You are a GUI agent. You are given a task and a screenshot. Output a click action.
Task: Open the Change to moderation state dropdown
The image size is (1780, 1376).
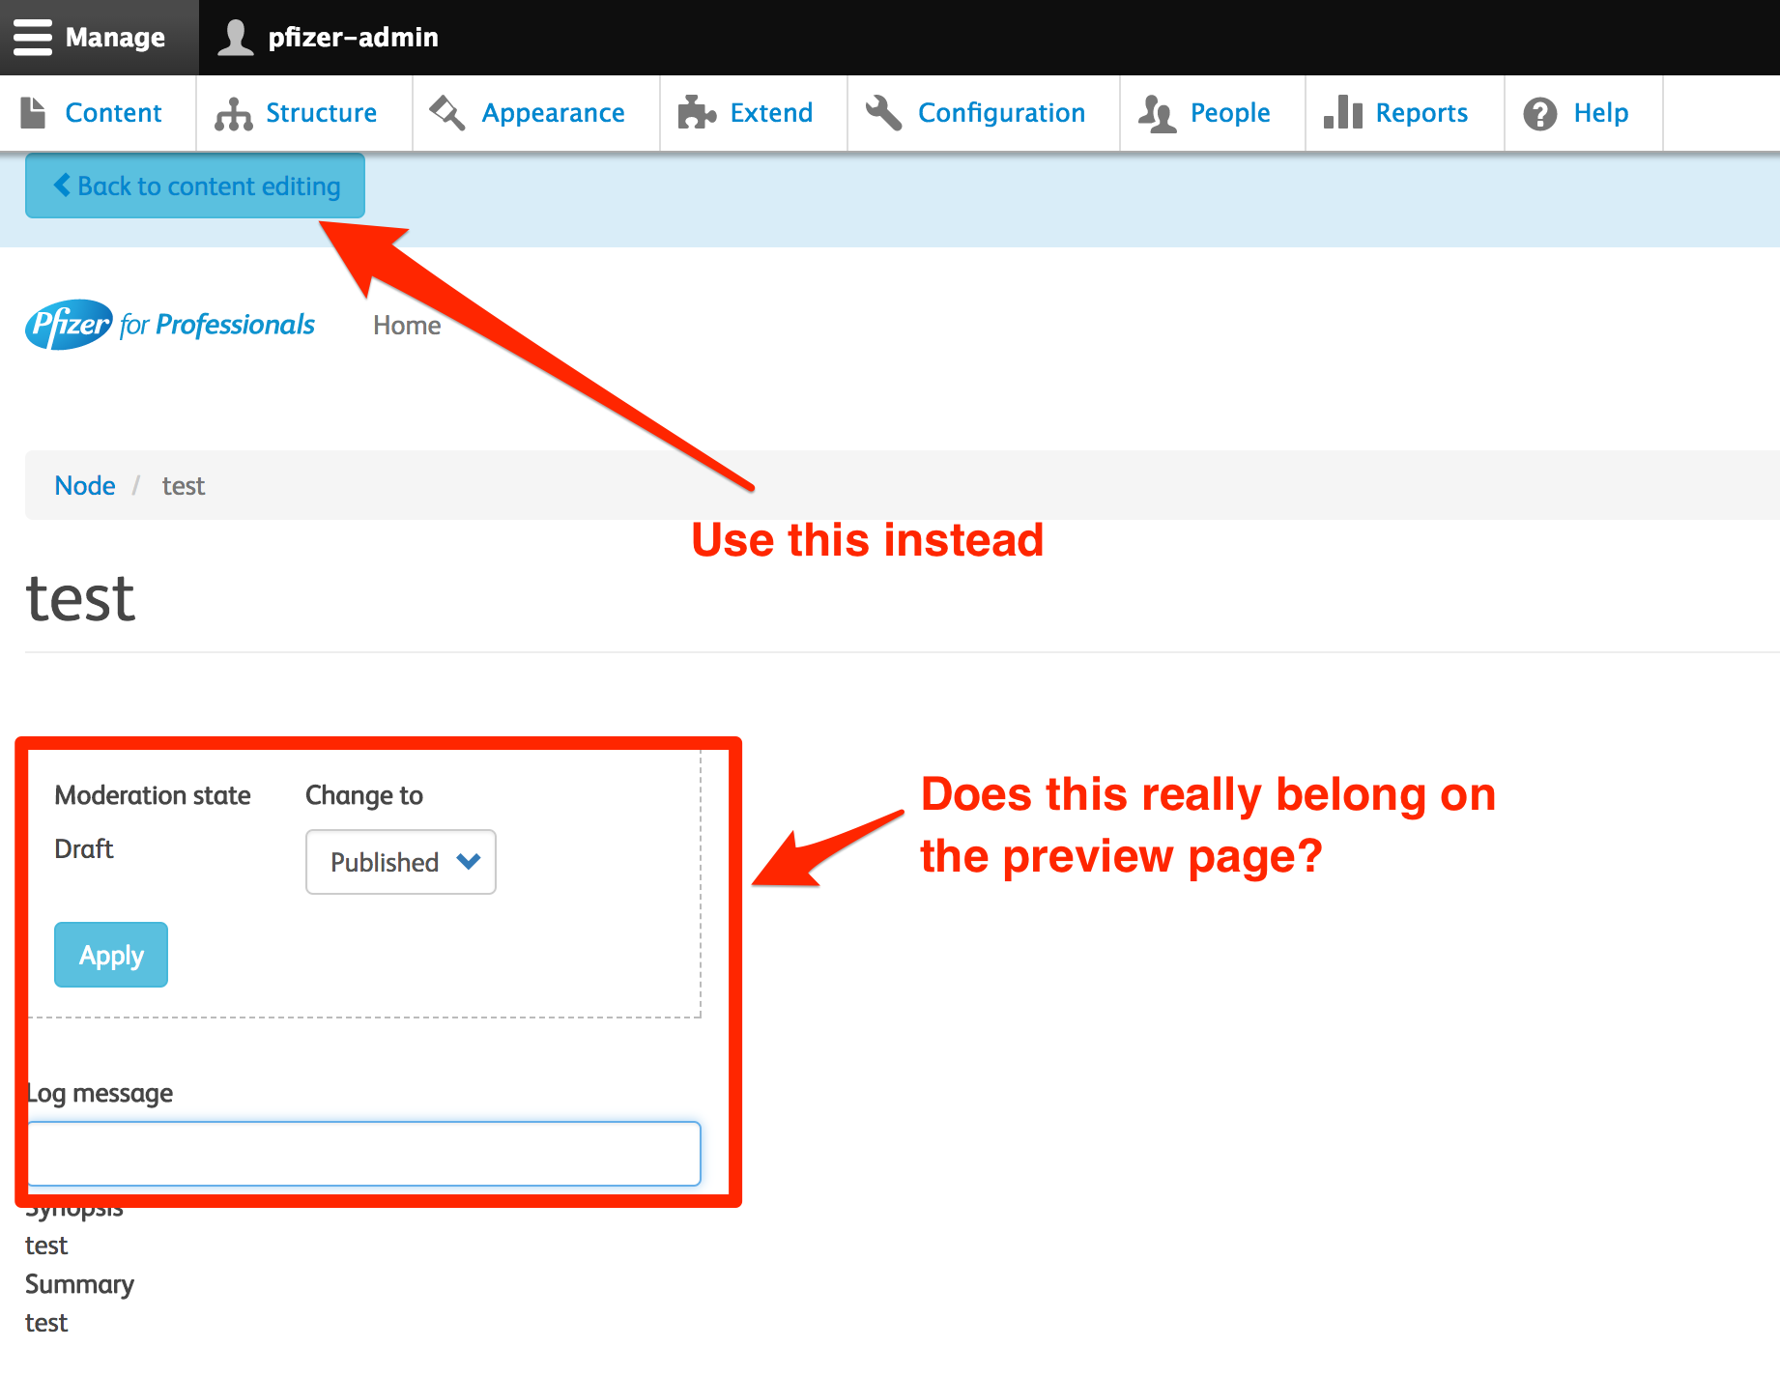(x=401, y=862)
